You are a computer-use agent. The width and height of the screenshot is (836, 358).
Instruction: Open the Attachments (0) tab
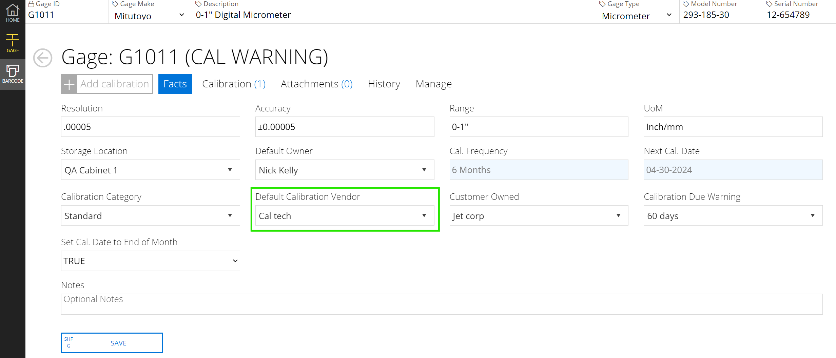click(317, 84)
